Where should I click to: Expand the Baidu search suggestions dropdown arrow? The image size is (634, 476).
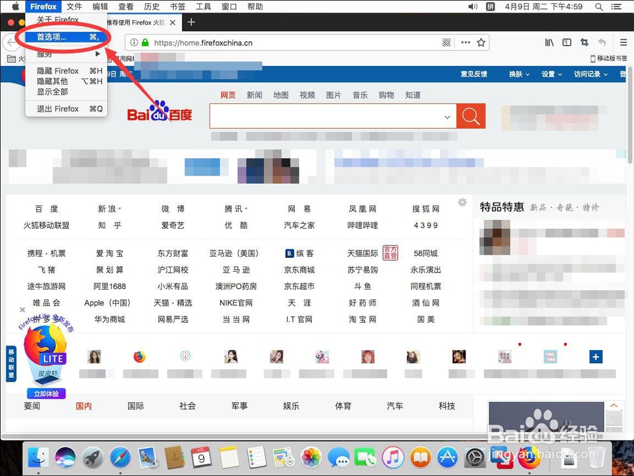coord(447,117)
